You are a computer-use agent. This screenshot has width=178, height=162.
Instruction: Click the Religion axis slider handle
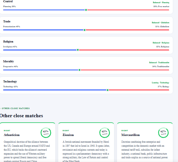78,50
